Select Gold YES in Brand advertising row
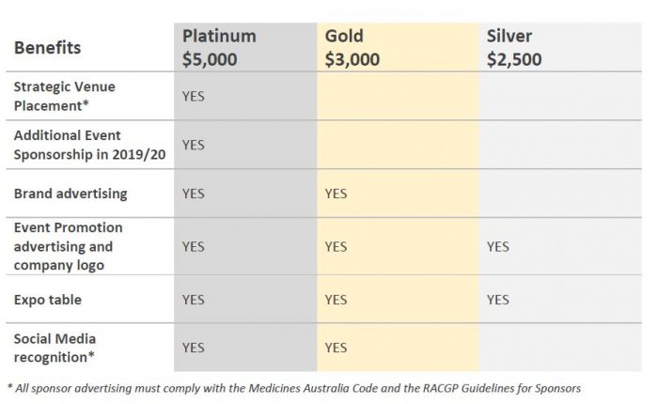Image resolution: width=658 pixels, height=404 pixels. (x=336, y=194)
